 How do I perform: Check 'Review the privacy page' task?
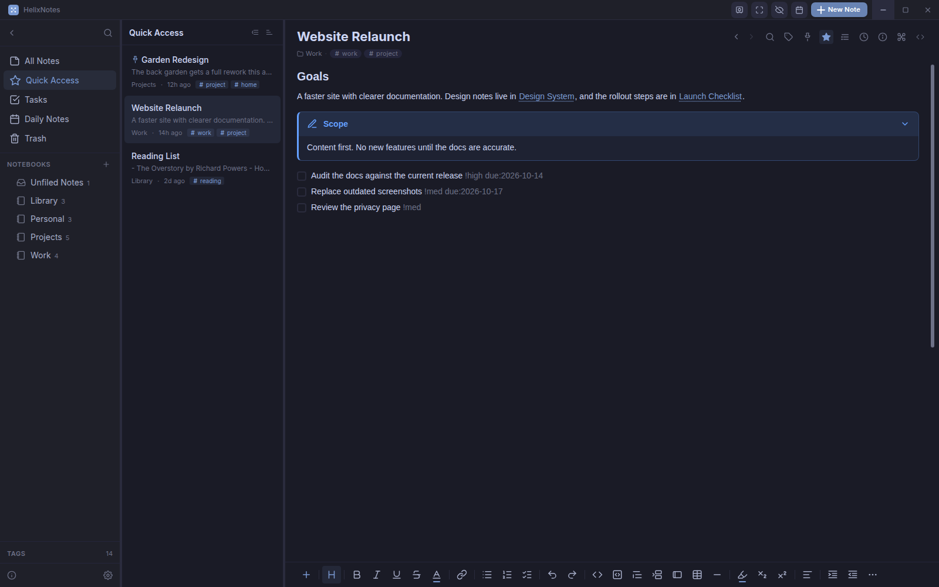302,208
